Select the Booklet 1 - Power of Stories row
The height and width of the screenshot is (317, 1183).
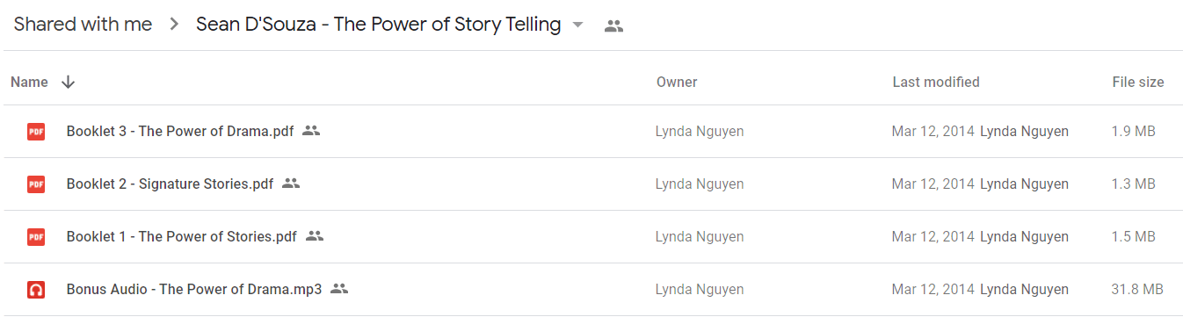591,237
